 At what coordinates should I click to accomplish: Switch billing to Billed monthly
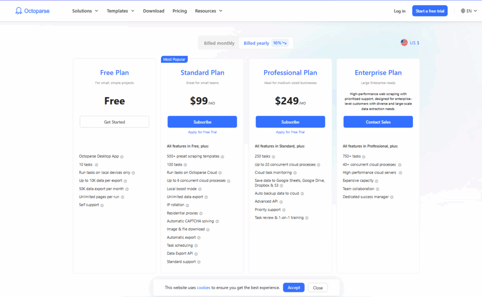point(219,43)
